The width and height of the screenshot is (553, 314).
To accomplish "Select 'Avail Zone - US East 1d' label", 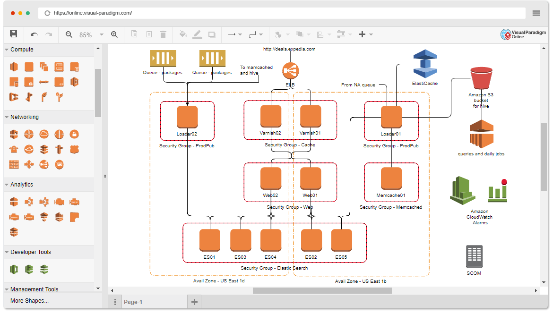I will tap(219, 281).
